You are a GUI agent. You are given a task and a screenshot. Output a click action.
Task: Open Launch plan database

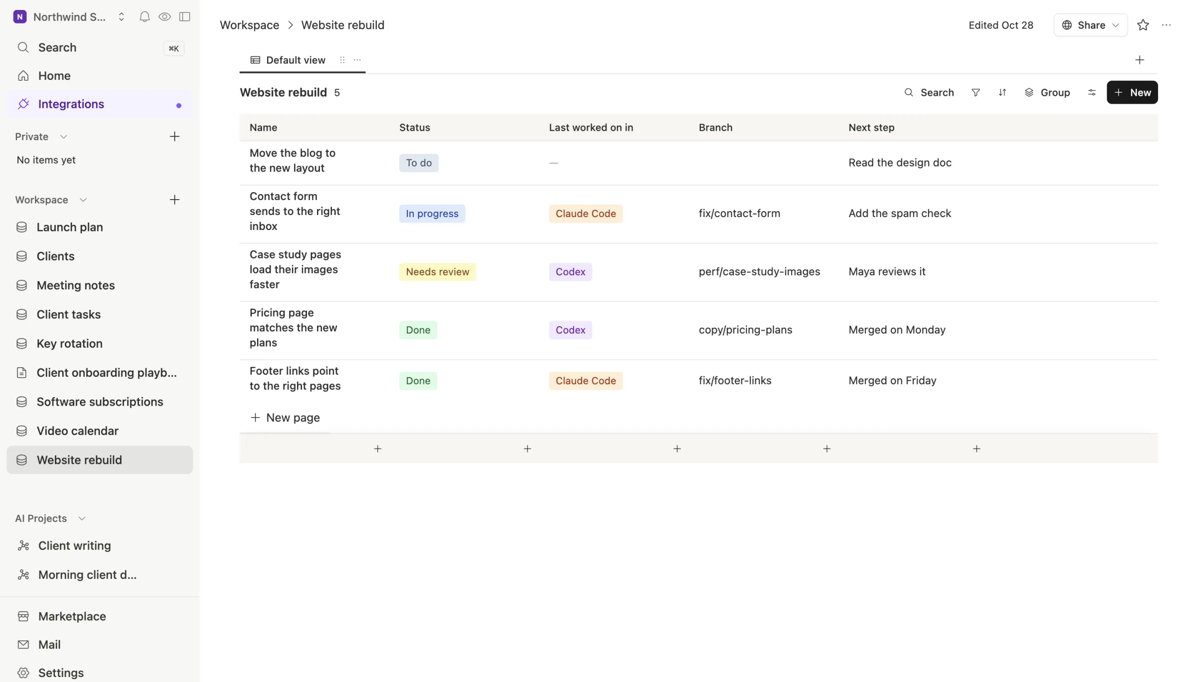pyautogui.click(x=100, y=227)
